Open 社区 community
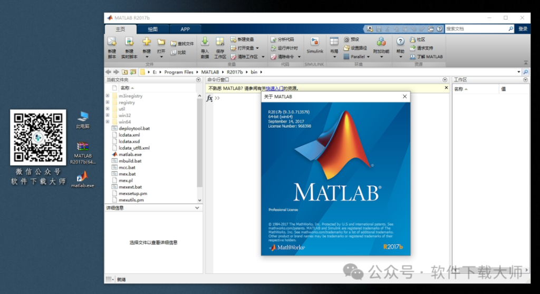The height and width of the screenshot is (294, 540). (418, 40)
